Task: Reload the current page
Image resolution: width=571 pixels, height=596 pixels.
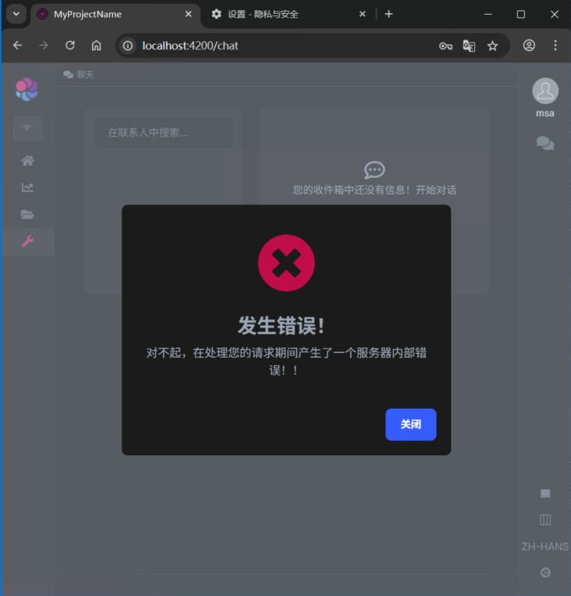Action: 70,46
